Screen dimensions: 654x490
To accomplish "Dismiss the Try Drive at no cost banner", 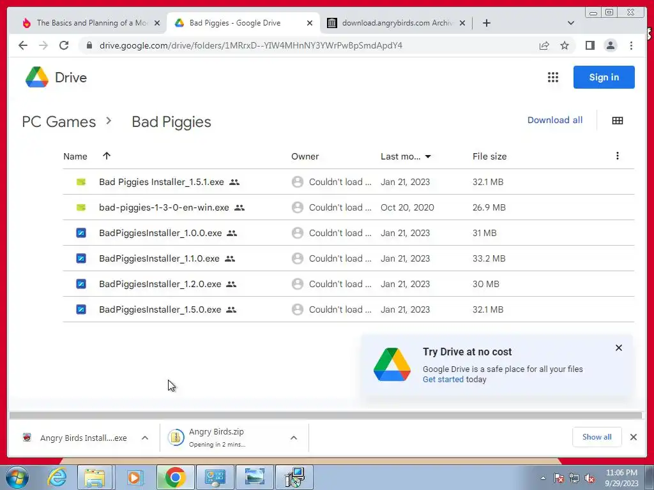I will coord(618,348).
